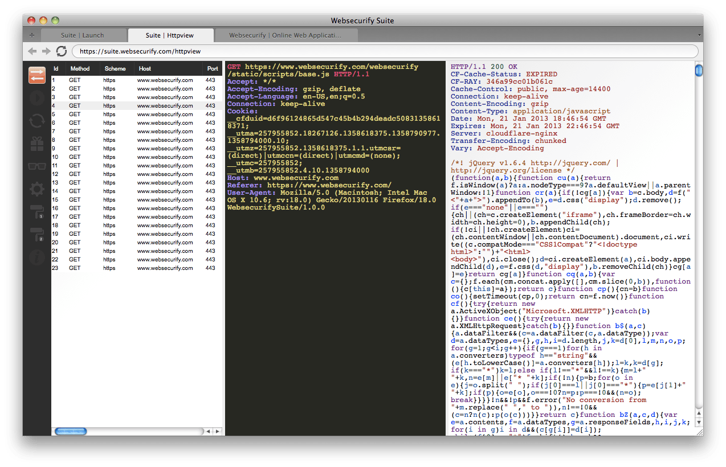Click the Content-Type: application/javascript header
The width and height of the screenshot is (726, 467).
pos(531,112)
